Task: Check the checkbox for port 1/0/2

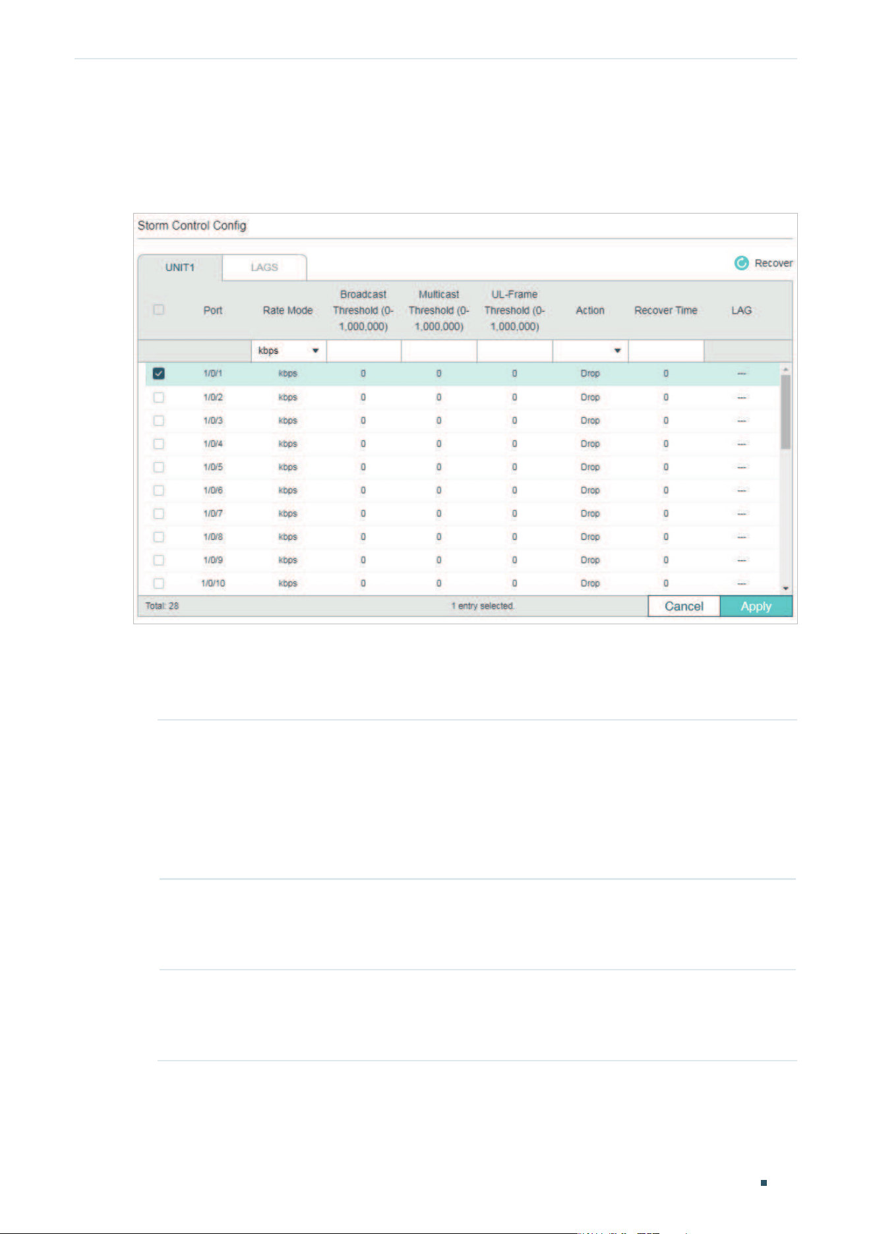Action: [158, 397]
